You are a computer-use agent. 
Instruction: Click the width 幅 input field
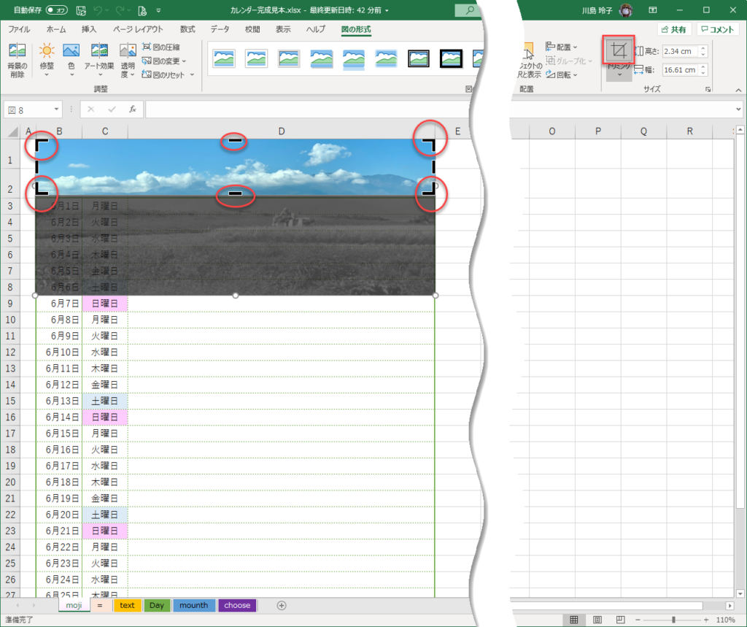coord(680,69)
